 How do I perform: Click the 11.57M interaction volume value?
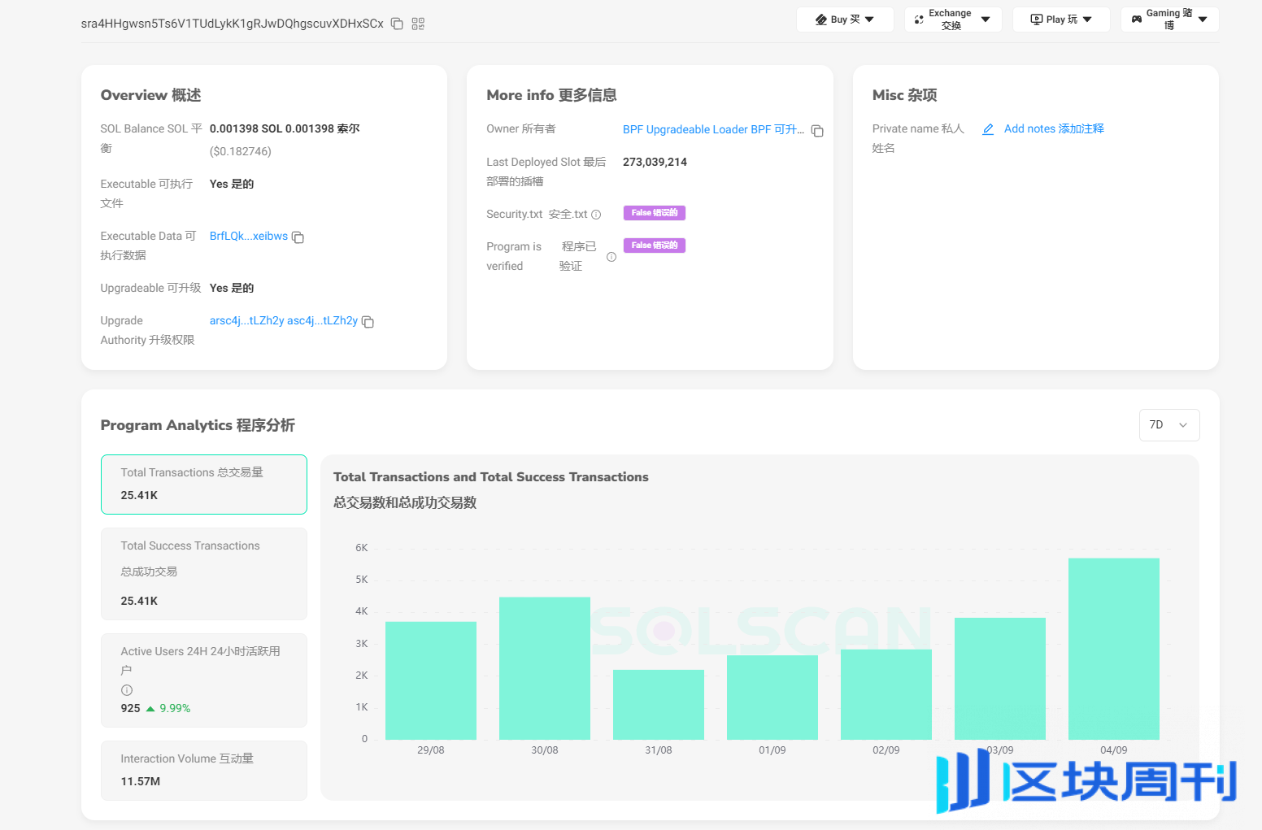141,781
